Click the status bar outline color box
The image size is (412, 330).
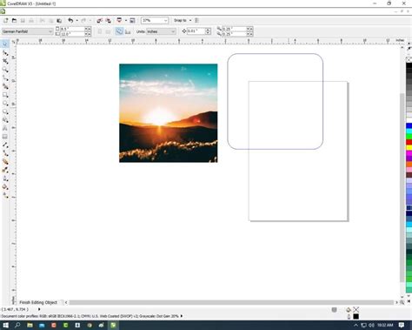pyautogui.click(x=356, y=316)
